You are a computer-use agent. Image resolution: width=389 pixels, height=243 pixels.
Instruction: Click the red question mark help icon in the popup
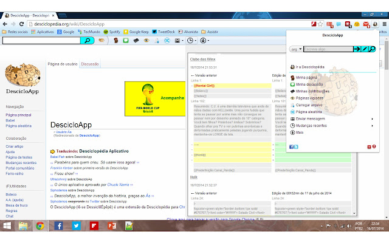point(374,146)
